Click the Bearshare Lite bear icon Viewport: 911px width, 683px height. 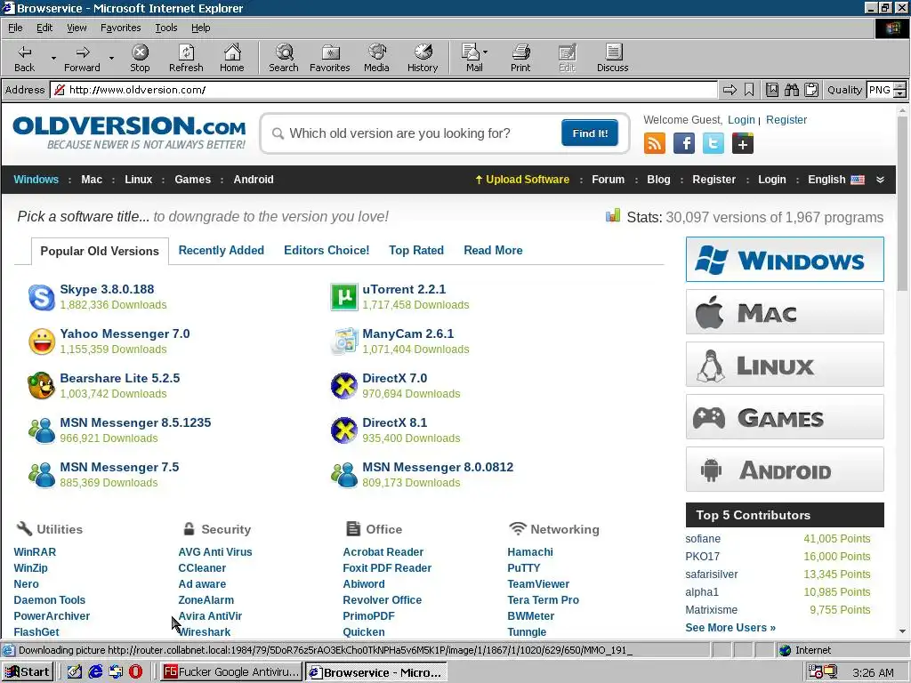(x=41, y=386)
